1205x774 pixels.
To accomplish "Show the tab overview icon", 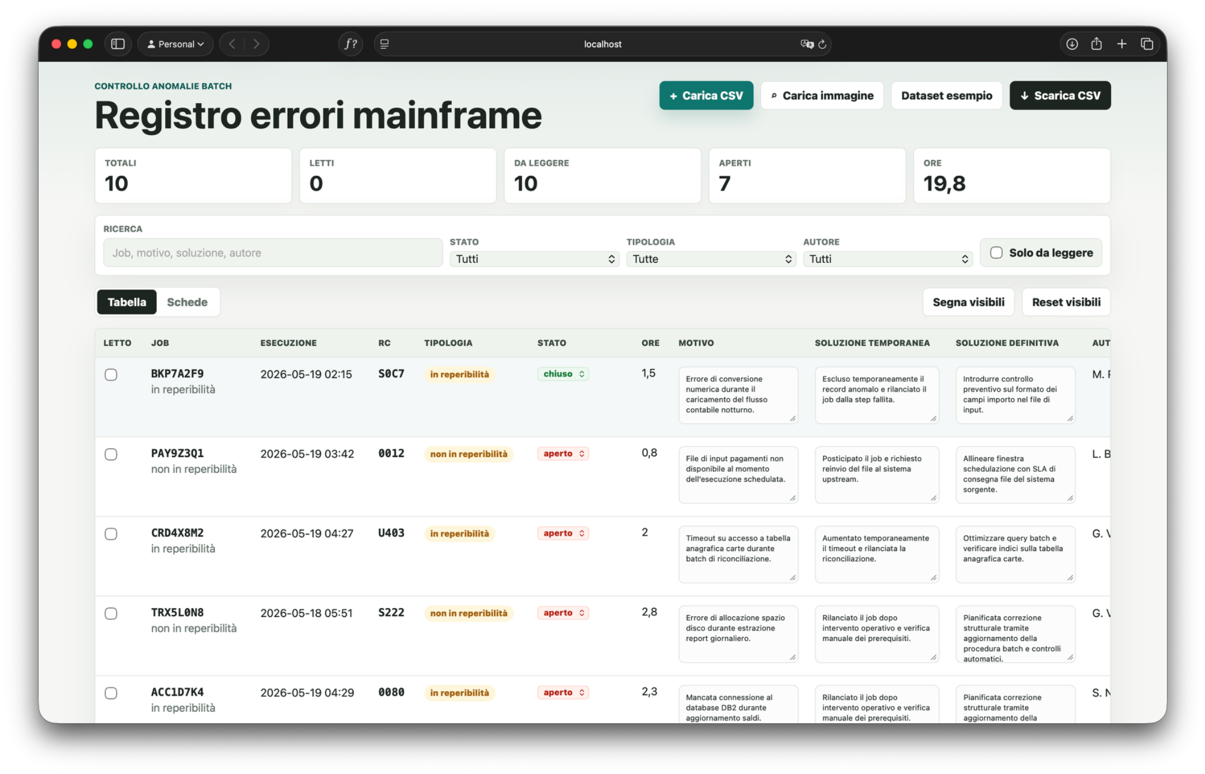I will [1147, 44].
